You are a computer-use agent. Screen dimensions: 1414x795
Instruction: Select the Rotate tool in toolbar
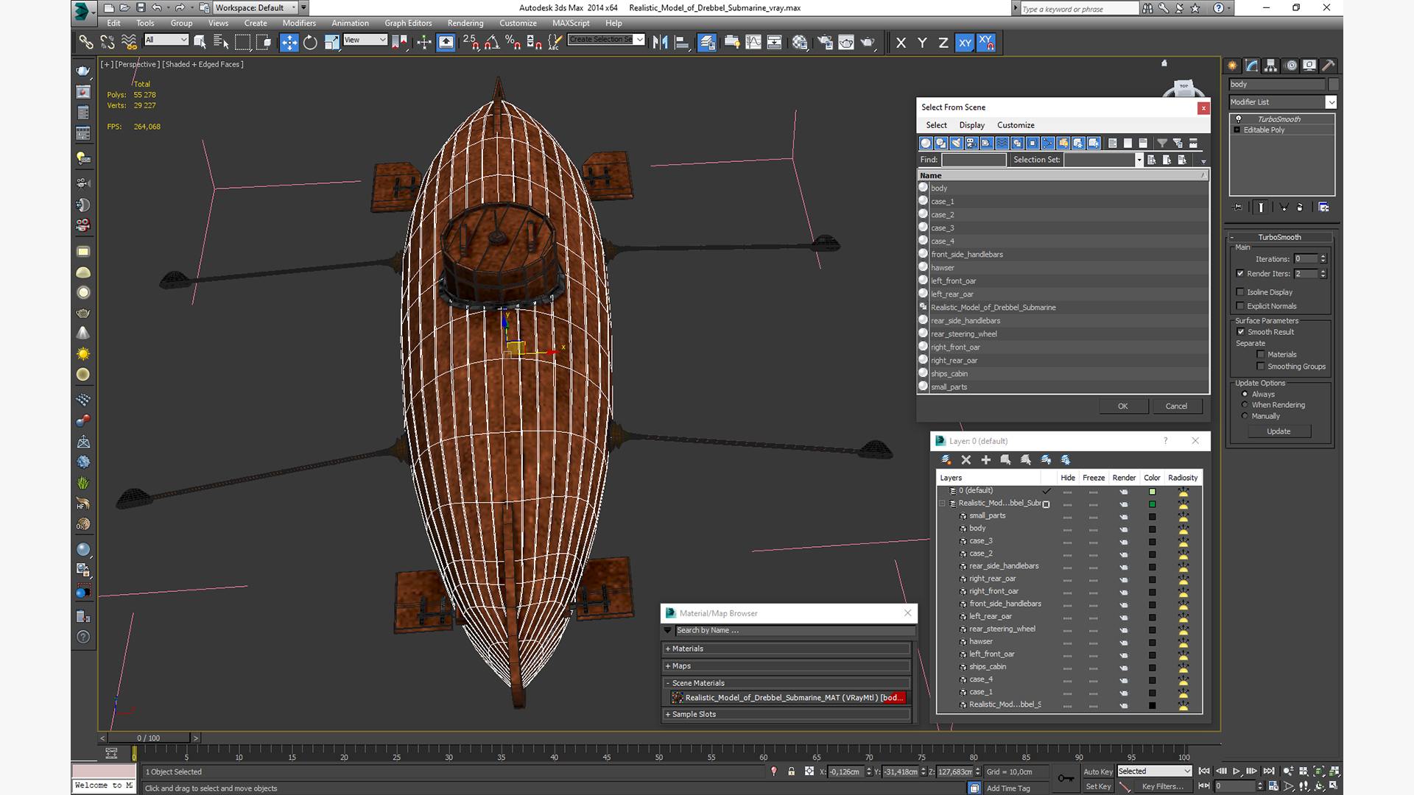coord(310,43)
